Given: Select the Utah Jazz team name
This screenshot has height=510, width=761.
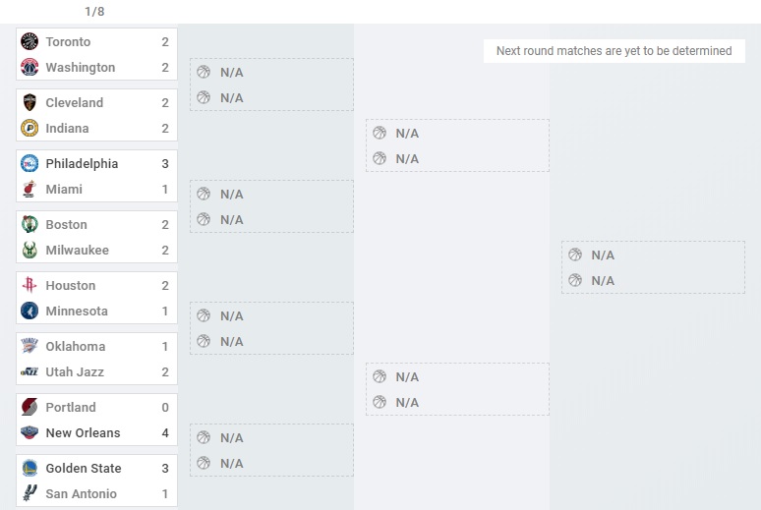Looking at the screenshot, I should click(75, 372).
